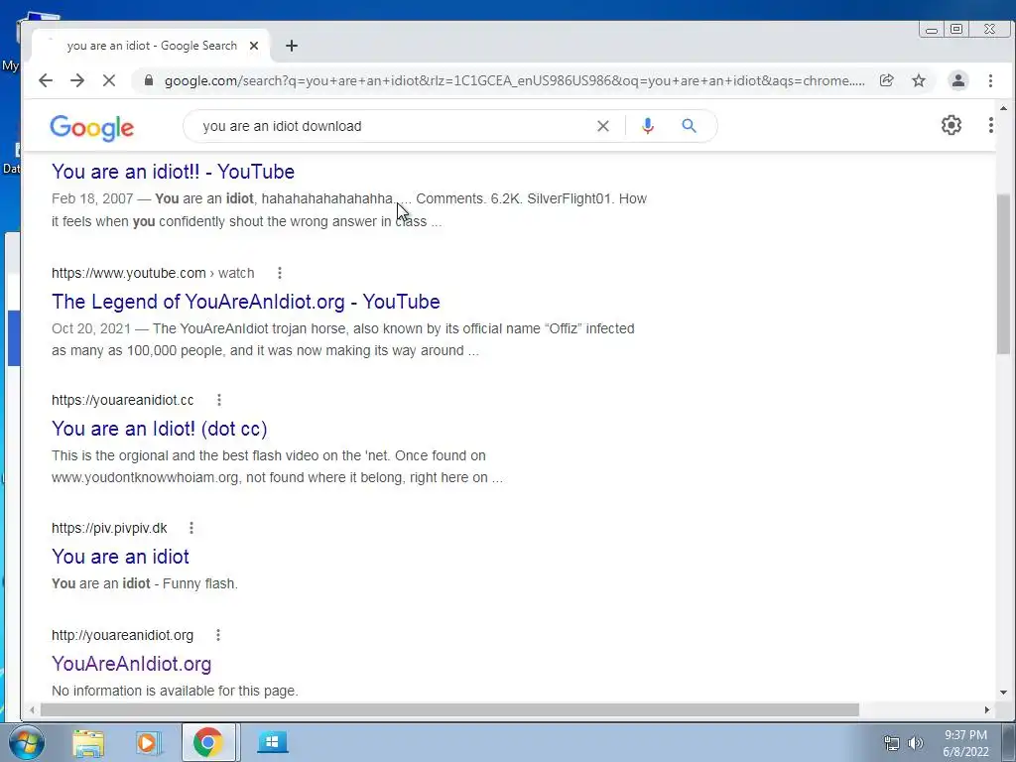
Task: Launch Windows Media Player from taskbar
Action: coord(149,742)
